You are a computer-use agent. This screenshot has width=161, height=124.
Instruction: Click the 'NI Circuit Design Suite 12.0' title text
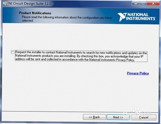click(30, 4)
